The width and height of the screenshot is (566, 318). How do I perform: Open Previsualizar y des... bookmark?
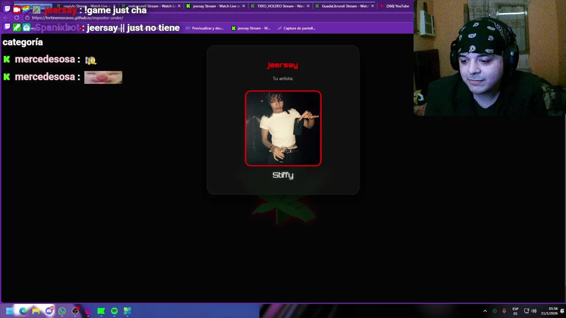[x=204, y=28]
